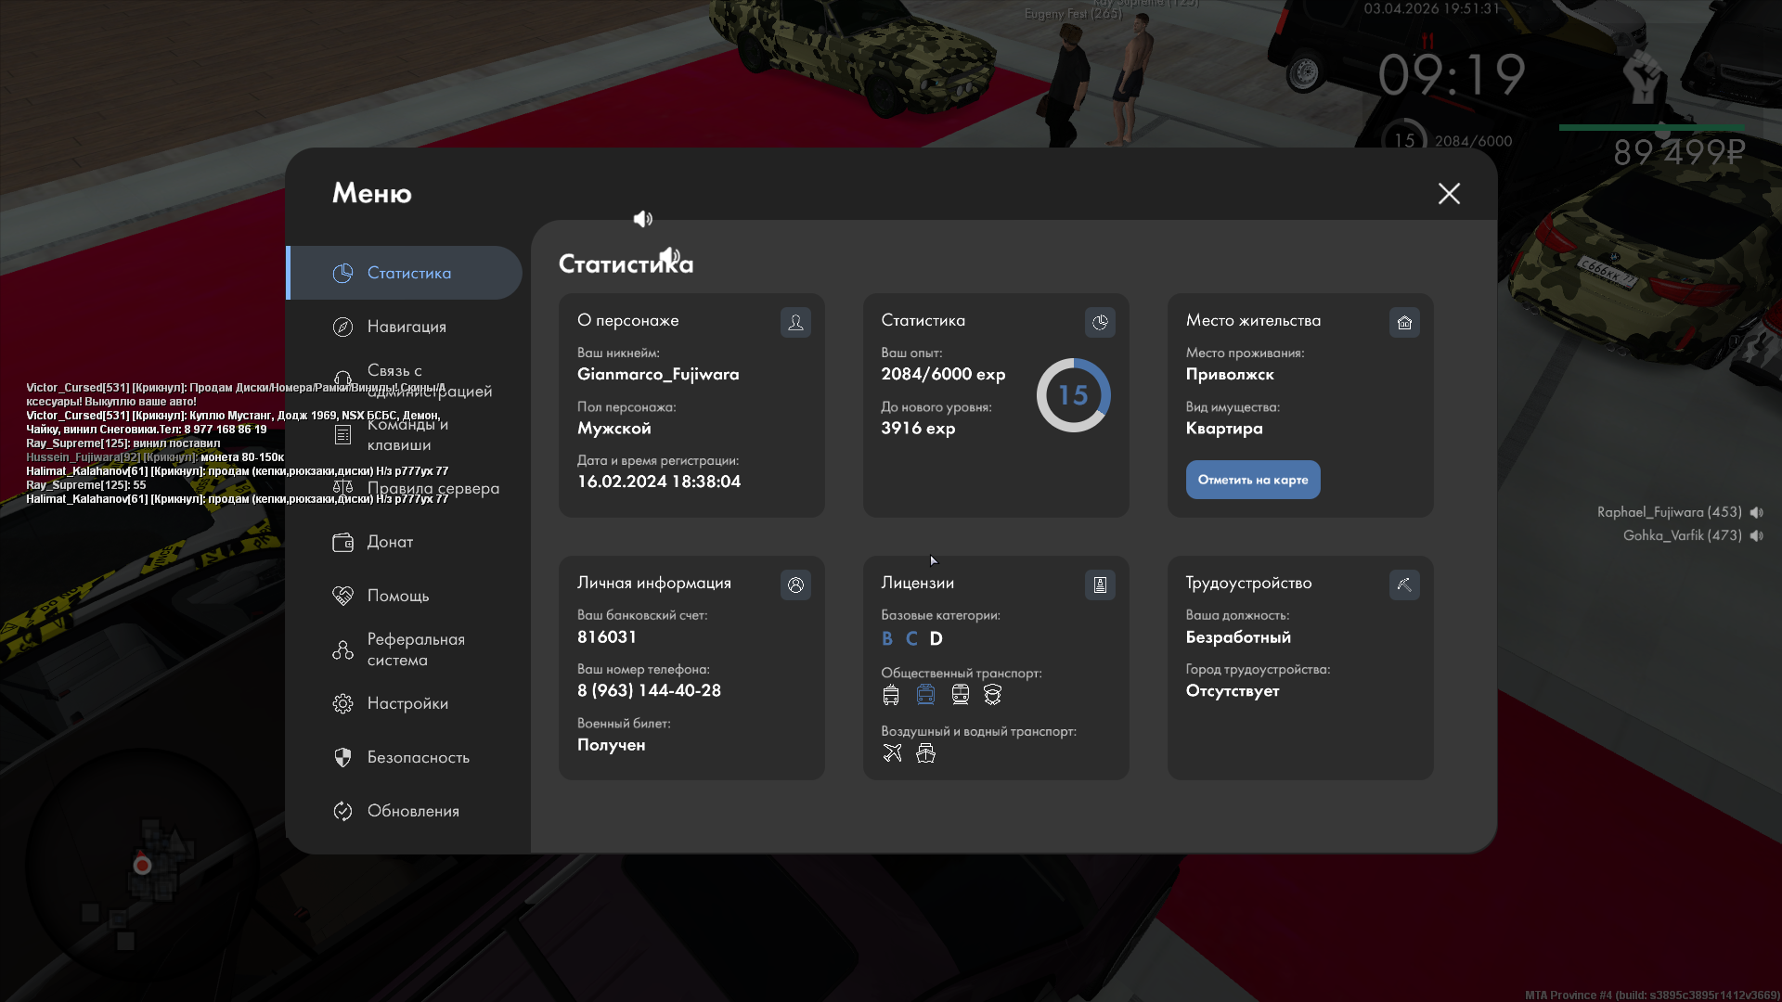This screenshot has width=1782, height=1002.
Task: Click the pickaxe icon in Трудоустройство card
Action: (1404, 585)
